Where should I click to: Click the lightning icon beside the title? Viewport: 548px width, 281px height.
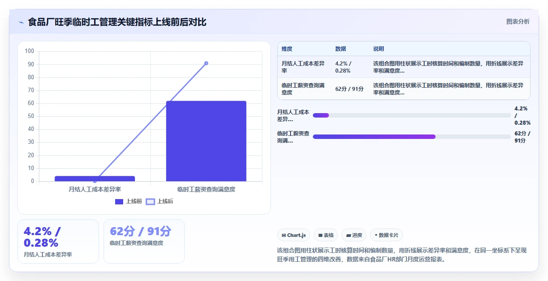point(21,22)
